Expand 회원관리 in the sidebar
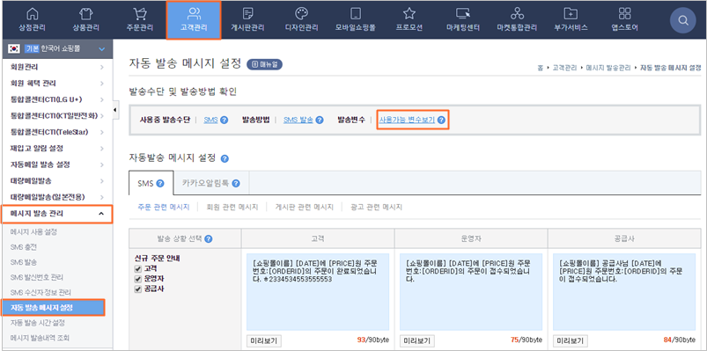This screenshot has width=707, height=351. [x=57, y=67]
